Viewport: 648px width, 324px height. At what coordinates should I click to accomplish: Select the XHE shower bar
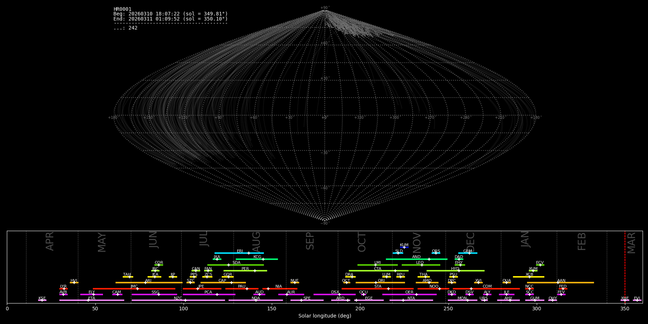625,300
